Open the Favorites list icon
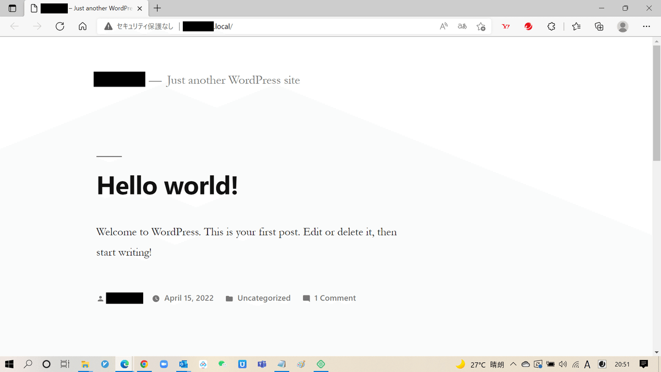This screenshot has height=372, width=661. [576, 26]
